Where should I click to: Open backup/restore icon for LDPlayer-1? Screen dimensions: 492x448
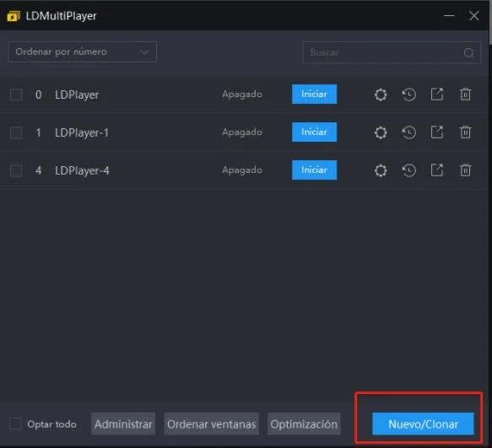[409, 132]
